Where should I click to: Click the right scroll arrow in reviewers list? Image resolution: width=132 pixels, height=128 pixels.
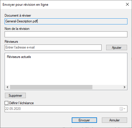pos(125,87)
